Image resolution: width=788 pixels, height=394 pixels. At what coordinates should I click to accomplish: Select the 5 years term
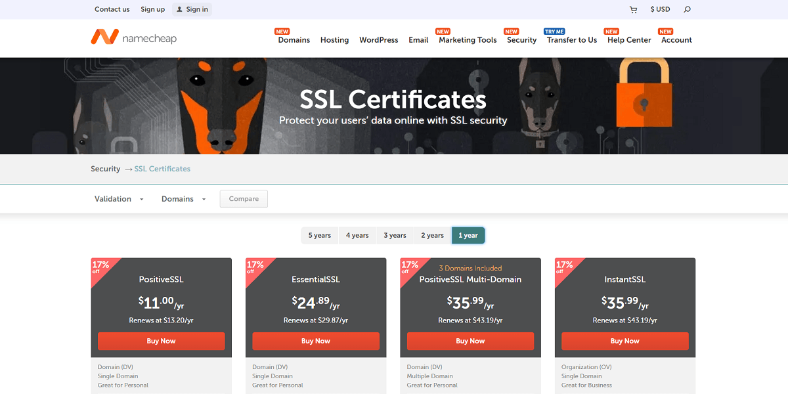click(x=320, y=235)
